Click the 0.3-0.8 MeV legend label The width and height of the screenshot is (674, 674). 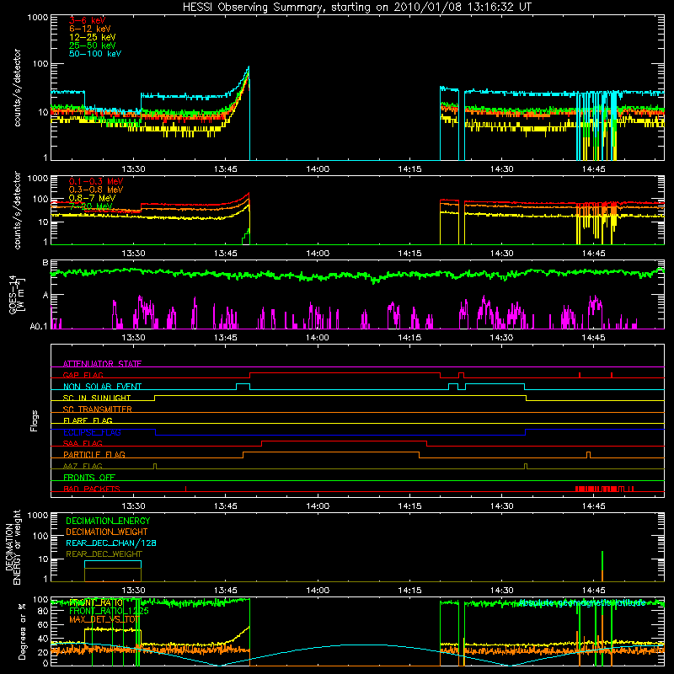tap(96, 190)
